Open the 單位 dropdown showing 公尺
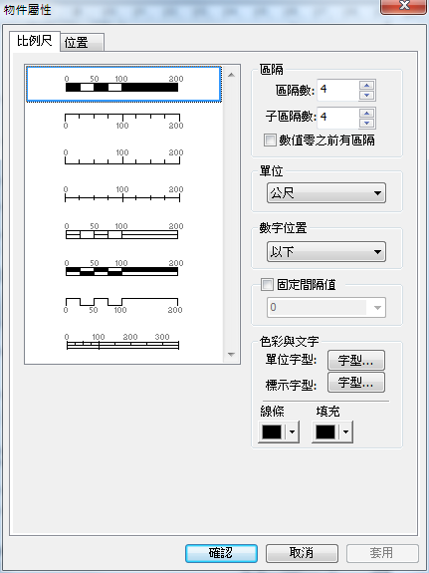 [x=326, y=192]
